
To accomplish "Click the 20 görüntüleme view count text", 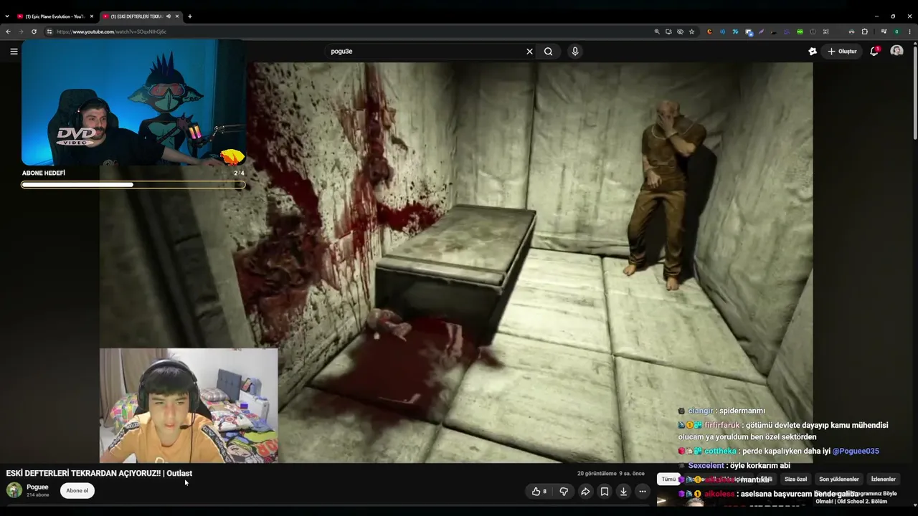I will [x=597, y=474].
